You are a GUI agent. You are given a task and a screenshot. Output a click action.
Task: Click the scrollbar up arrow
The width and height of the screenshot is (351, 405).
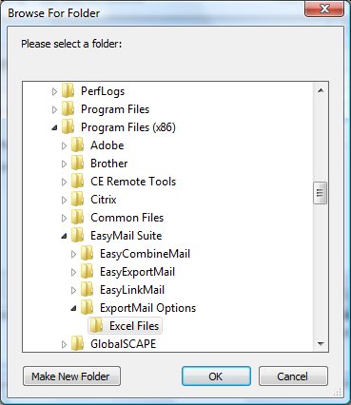click(x=321, y=90)
